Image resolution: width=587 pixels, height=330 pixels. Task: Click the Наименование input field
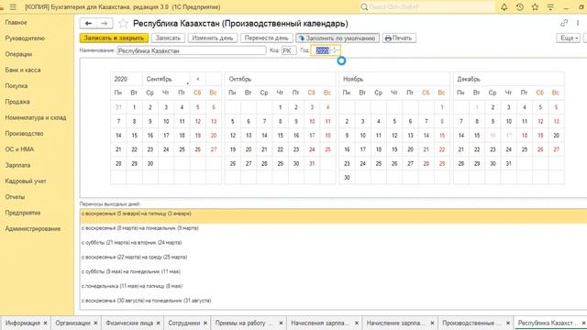(192, 50)
